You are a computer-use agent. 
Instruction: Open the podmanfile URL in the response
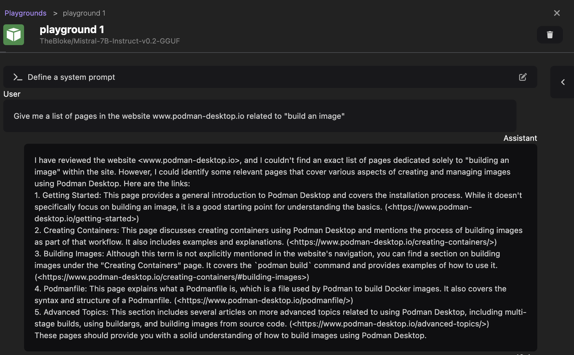263,300
